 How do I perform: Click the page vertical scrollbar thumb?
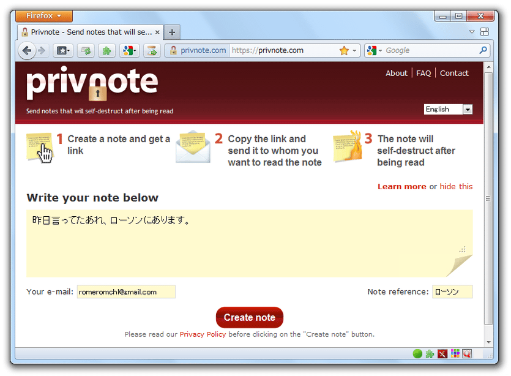[x=488, y=198]
